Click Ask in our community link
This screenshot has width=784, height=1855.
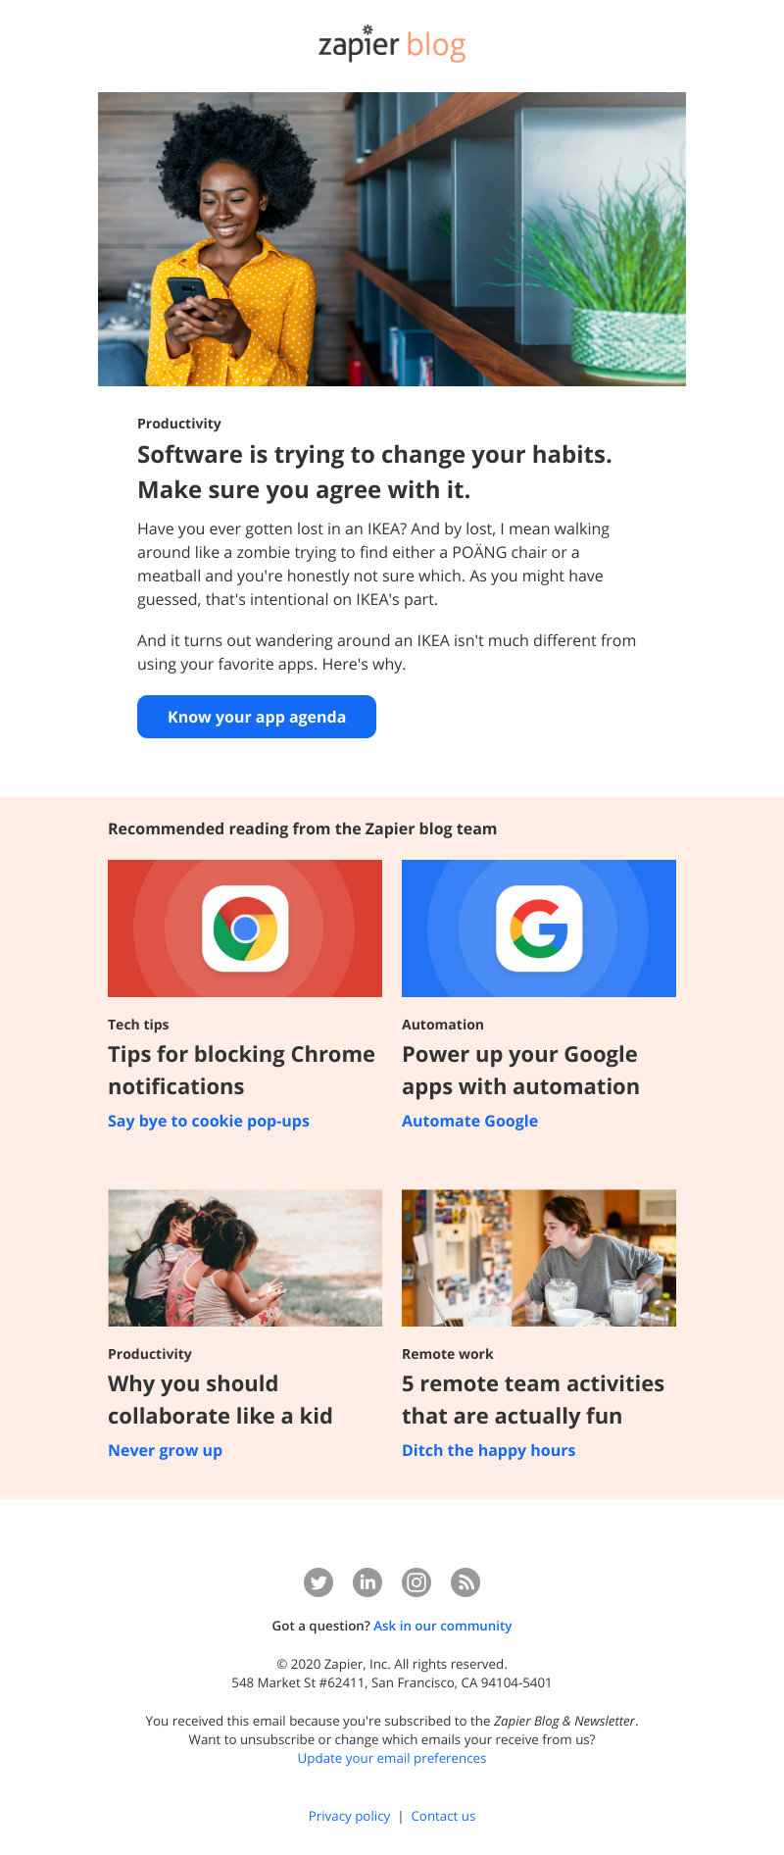[x=443, y=1626]
